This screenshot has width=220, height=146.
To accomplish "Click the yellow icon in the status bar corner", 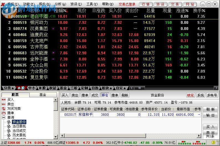I will coord(213,143).
